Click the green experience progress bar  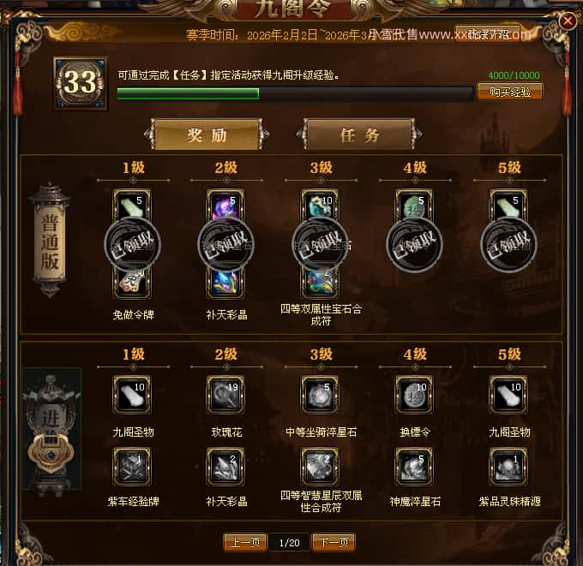click(295, 93)
